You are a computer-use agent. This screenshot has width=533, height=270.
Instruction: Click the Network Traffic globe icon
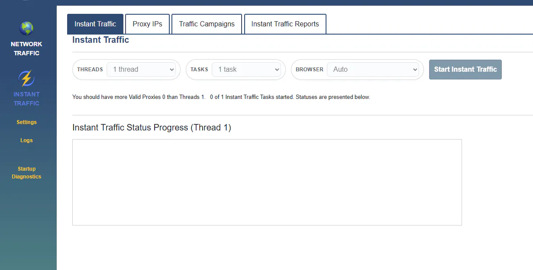click(26, 29)
